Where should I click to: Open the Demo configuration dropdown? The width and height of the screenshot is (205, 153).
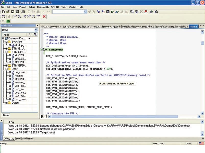pyautogui.click(x=36, y=30)
